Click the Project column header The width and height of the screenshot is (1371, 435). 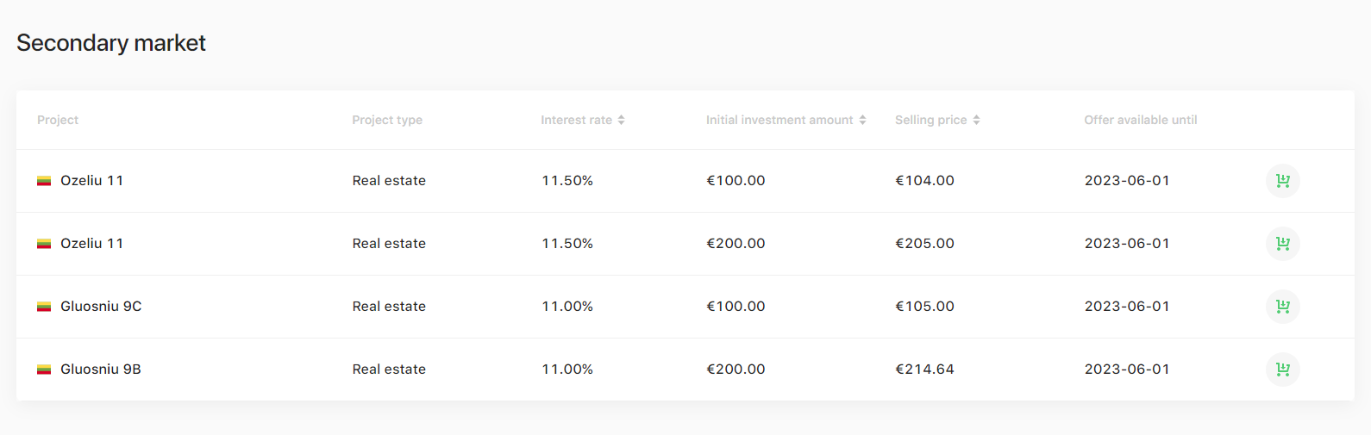click(58, 120)
